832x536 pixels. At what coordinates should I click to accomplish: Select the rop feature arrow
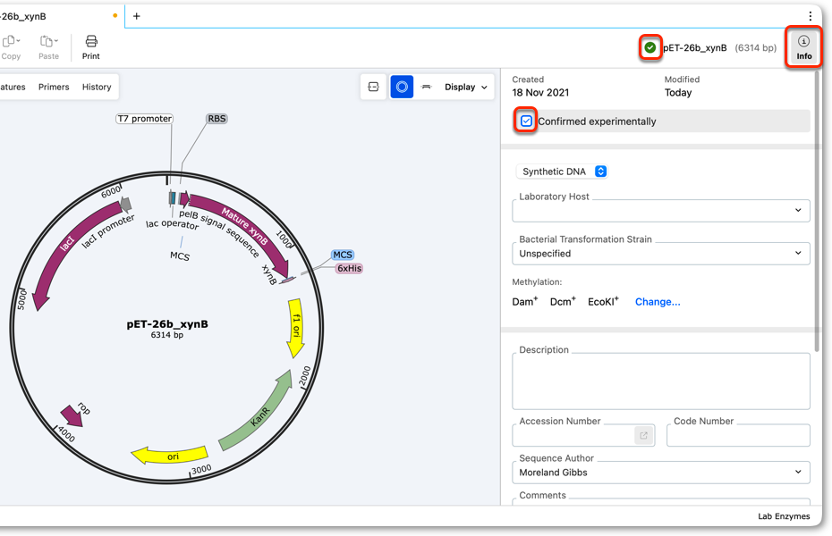click(72, 415)
